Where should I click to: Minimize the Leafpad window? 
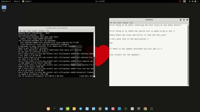coord(181,20)
